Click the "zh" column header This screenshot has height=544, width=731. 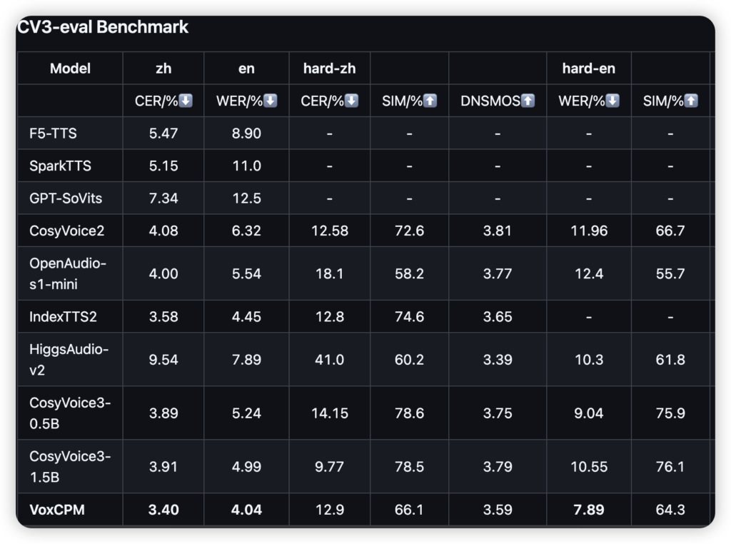(163, 69)
